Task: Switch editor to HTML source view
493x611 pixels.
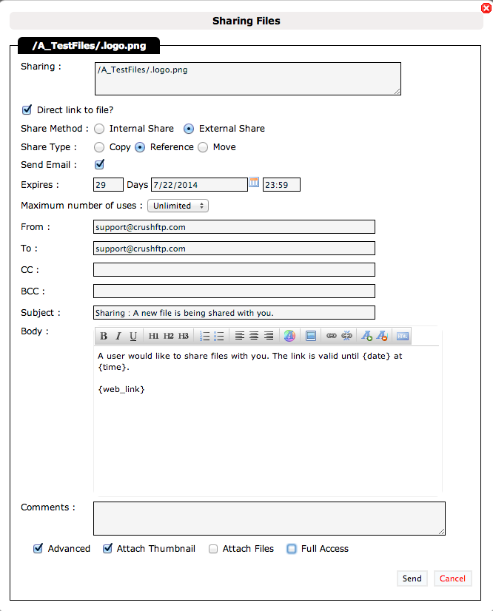Action: click(x=403, y=336)
